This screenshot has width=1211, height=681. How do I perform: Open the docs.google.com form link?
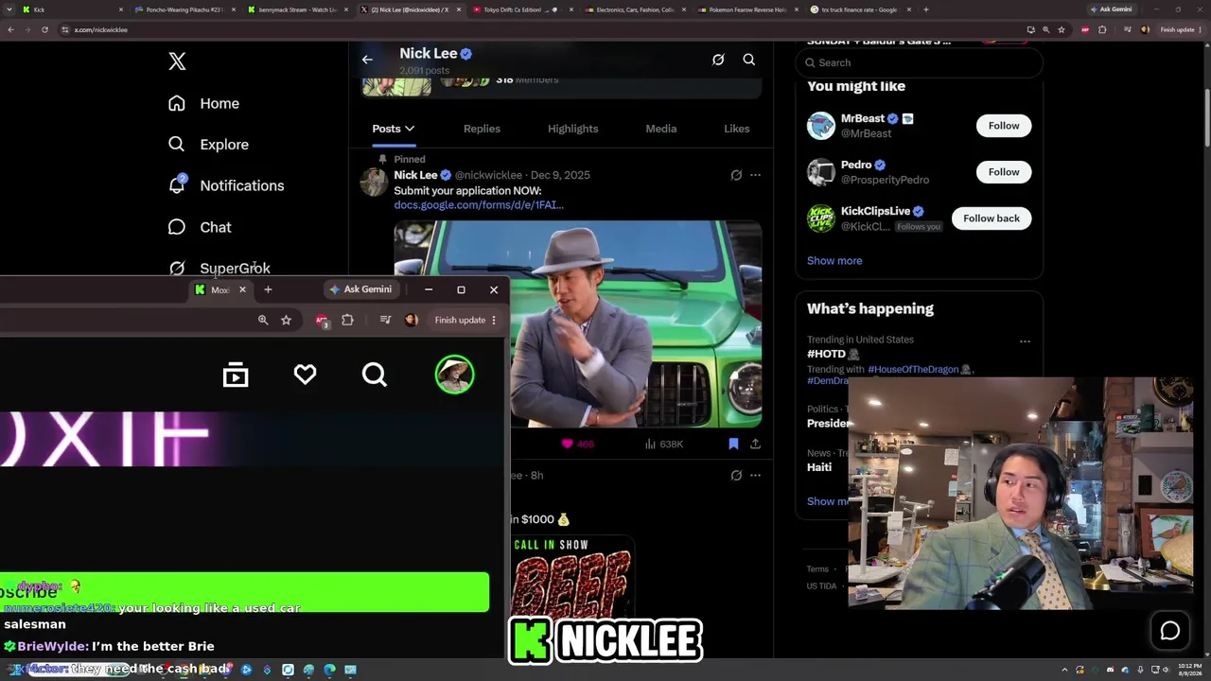pyautogui.click(x=479, y=204)
